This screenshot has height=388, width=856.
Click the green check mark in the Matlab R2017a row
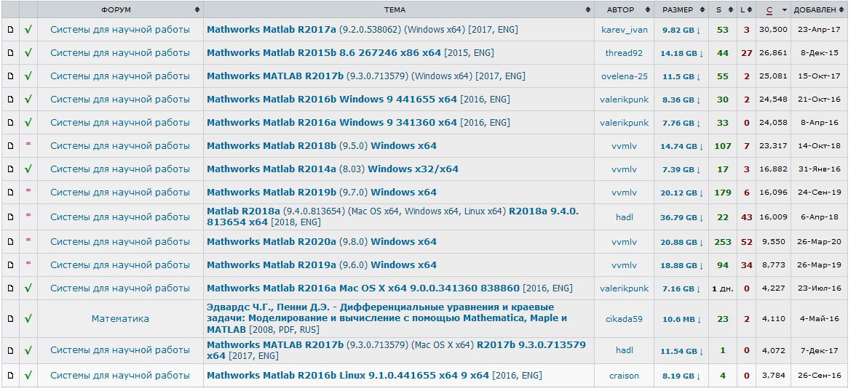click(x=28, y=29)
